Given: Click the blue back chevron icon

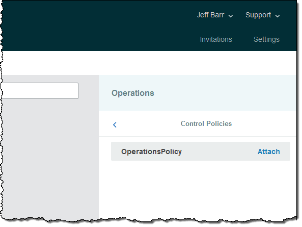Looking at the screenshot, I should tap(115, 125).
